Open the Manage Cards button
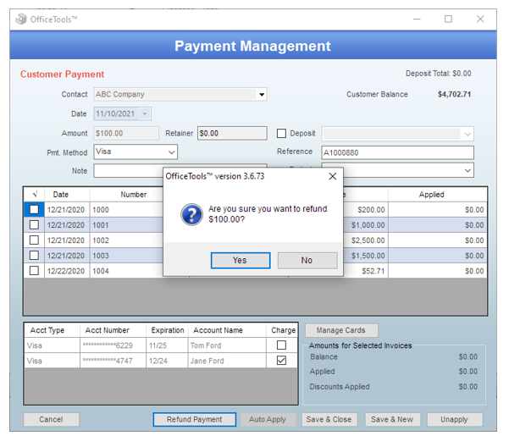 [341, 330]
